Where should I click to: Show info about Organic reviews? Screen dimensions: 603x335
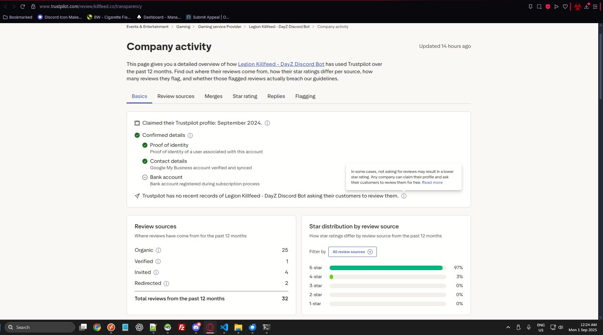pos(158,250)
